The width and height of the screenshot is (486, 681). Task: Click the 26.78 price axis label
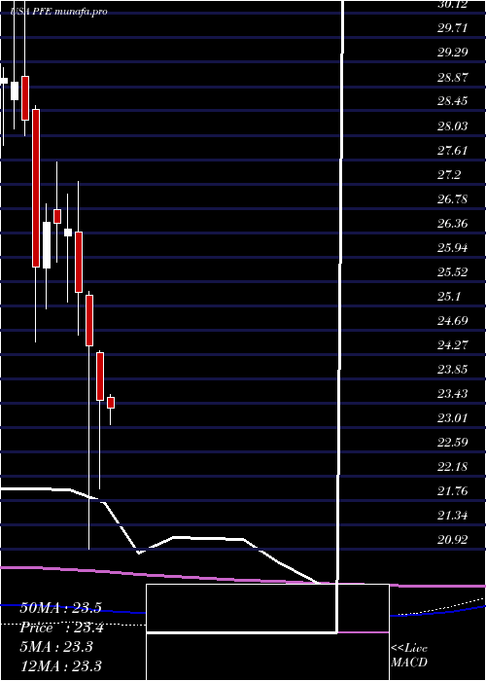click(x=453, y=198)
